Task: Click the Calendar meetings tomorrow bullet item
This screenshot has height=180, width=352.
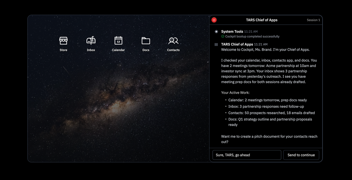Action: [x=268, y=100]
